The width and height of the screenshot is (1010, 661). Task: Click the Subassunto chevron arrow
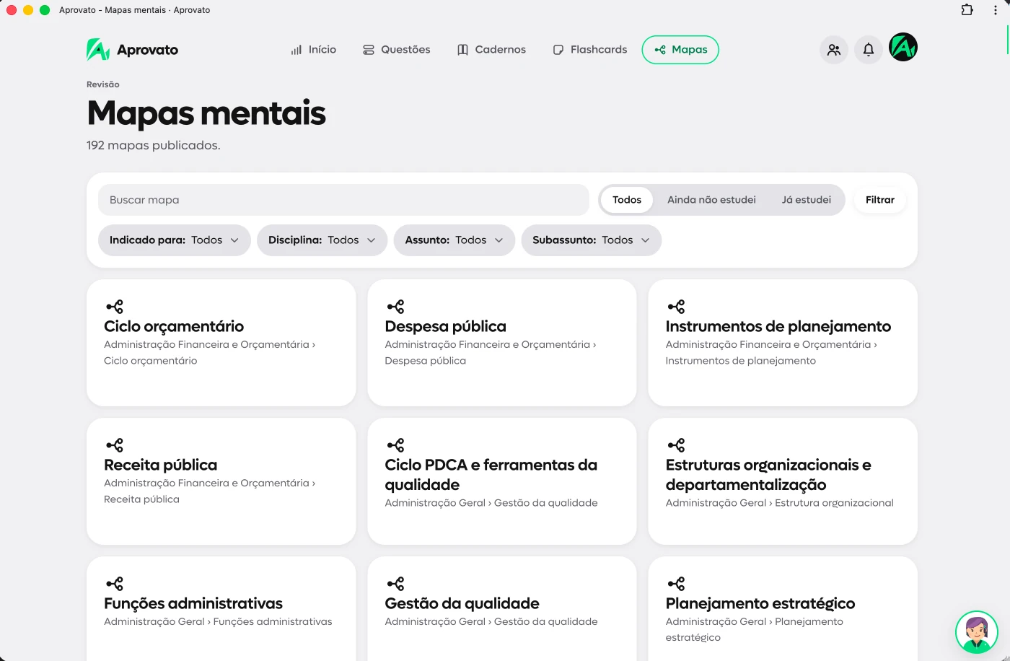(645, 240)
